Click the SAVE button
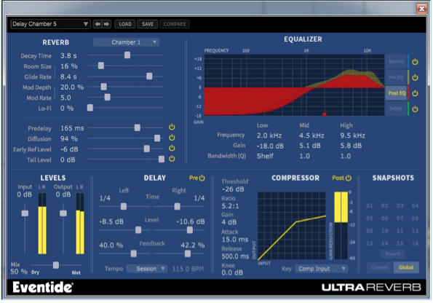The width and height of the screenshot is (433, 303). click(148, 24)
